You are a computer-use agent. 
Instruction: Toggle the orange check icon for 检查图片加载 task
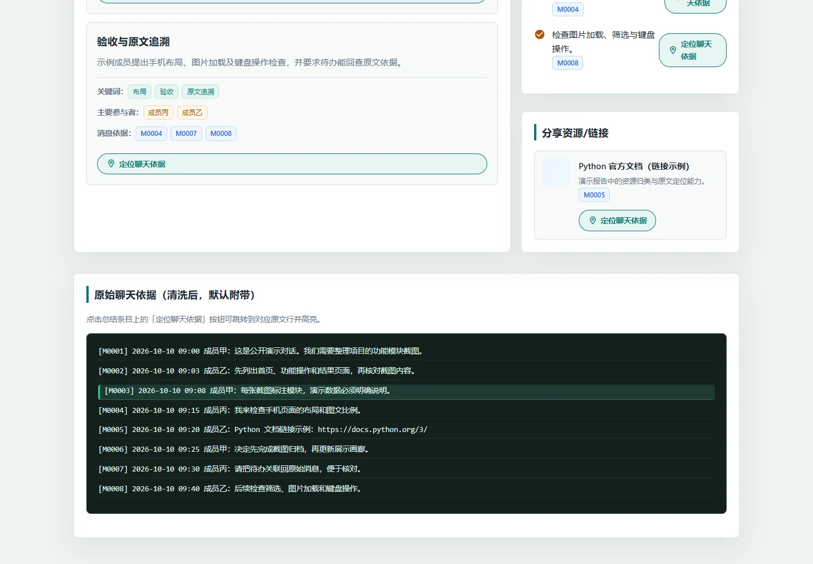(x=540, y=34)
